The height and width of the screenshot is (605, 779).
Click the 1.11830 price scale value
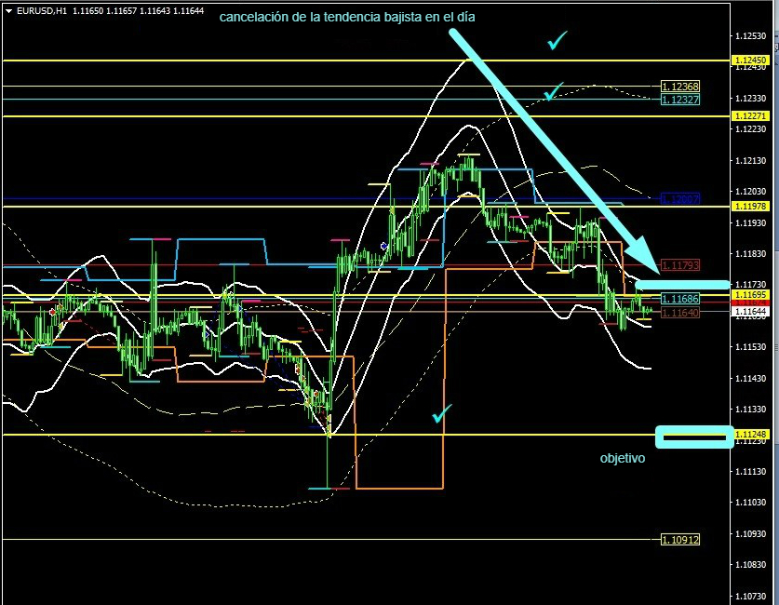click(x=750, y=254)
